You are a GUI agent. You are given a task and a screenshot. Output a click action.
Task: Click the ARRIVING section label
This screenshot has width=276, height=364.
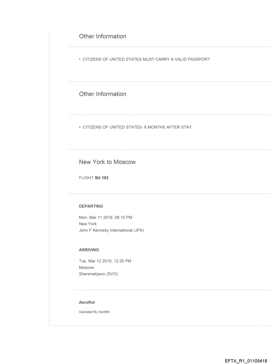pos(89,250)
